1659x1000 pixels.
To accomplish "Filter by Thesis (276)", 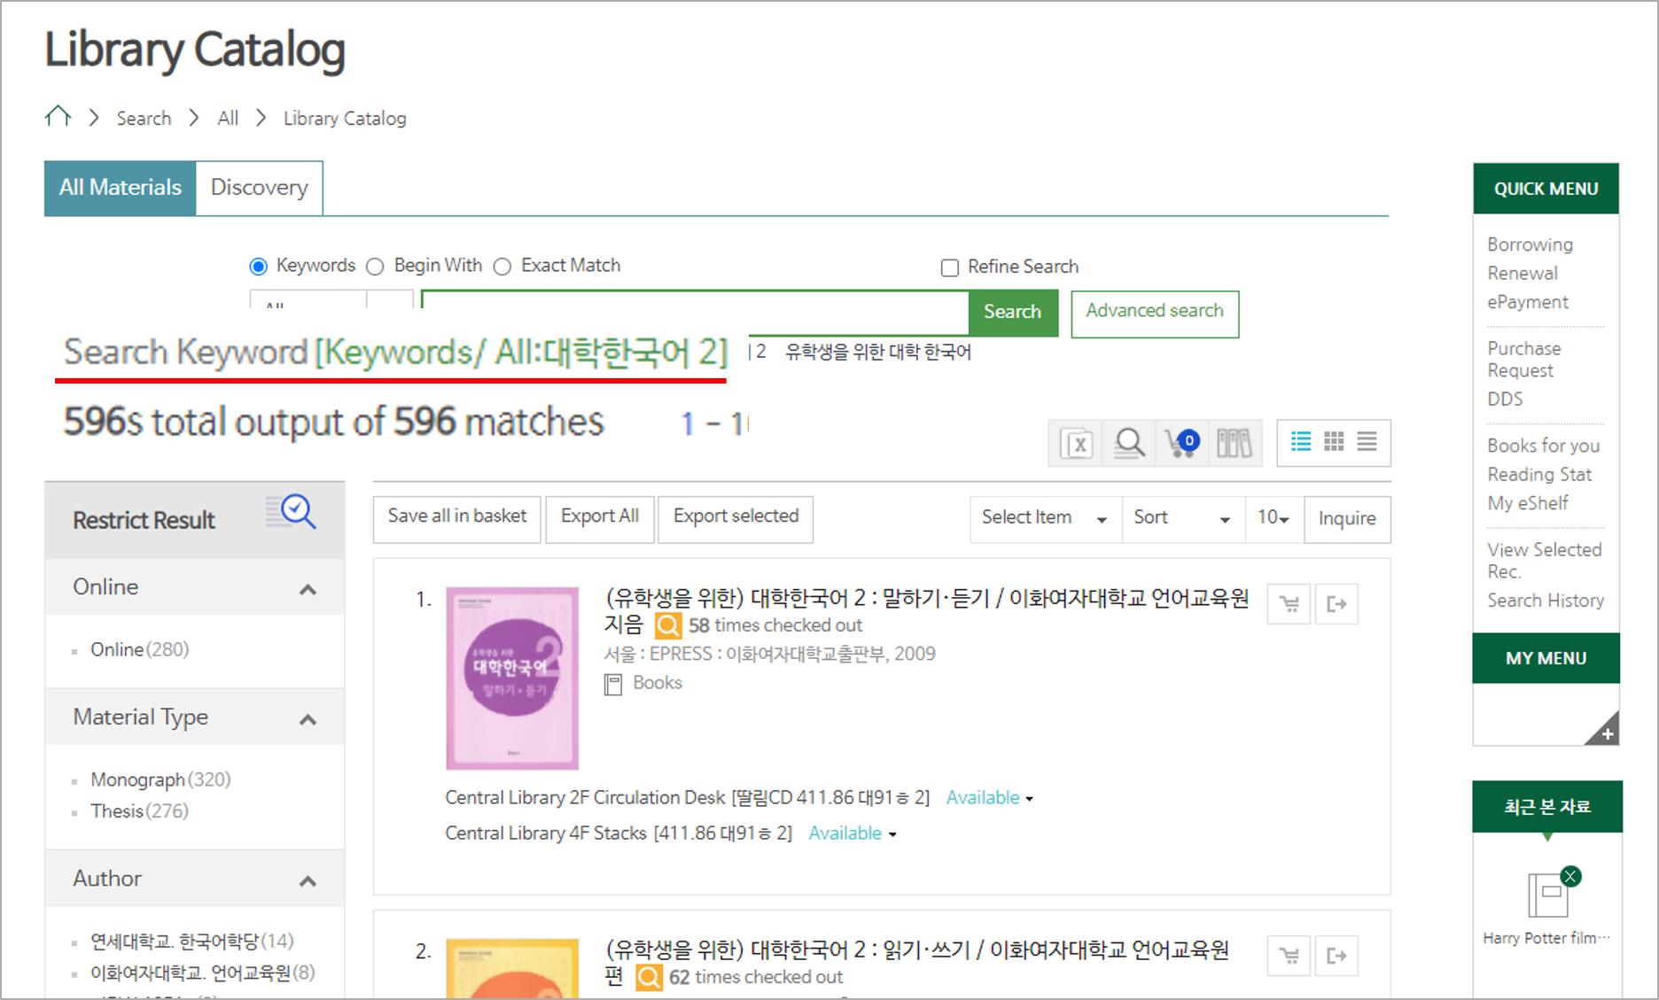I will [139, 811].
